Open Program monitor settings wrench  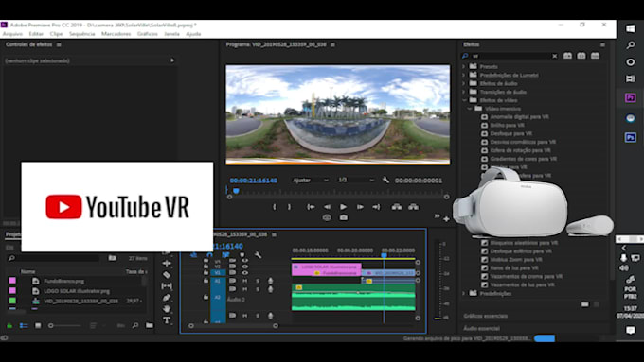tap(385, 180)
